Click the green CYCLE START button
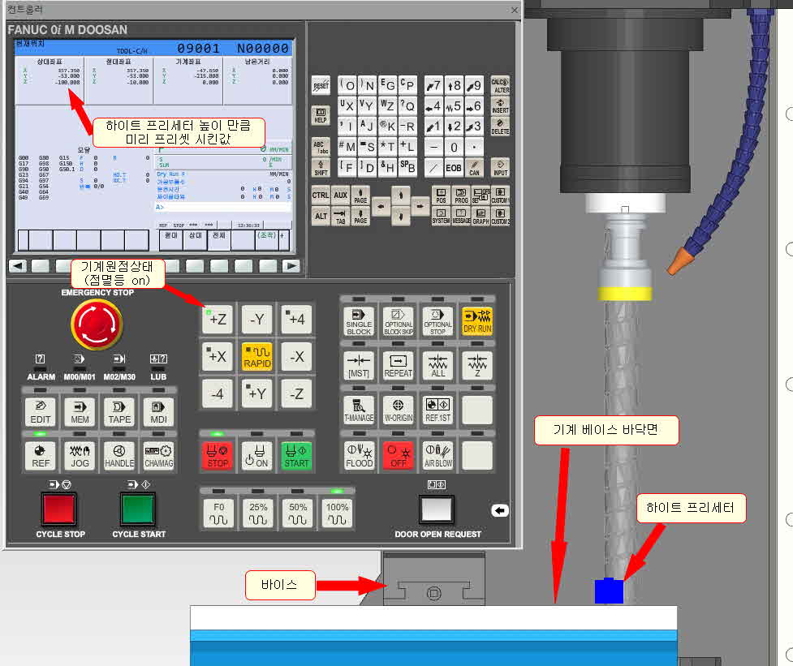 coord(137,509)
